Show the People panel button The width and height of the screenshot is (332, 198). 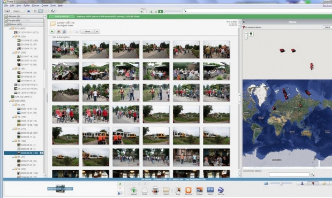pos(302,184)
